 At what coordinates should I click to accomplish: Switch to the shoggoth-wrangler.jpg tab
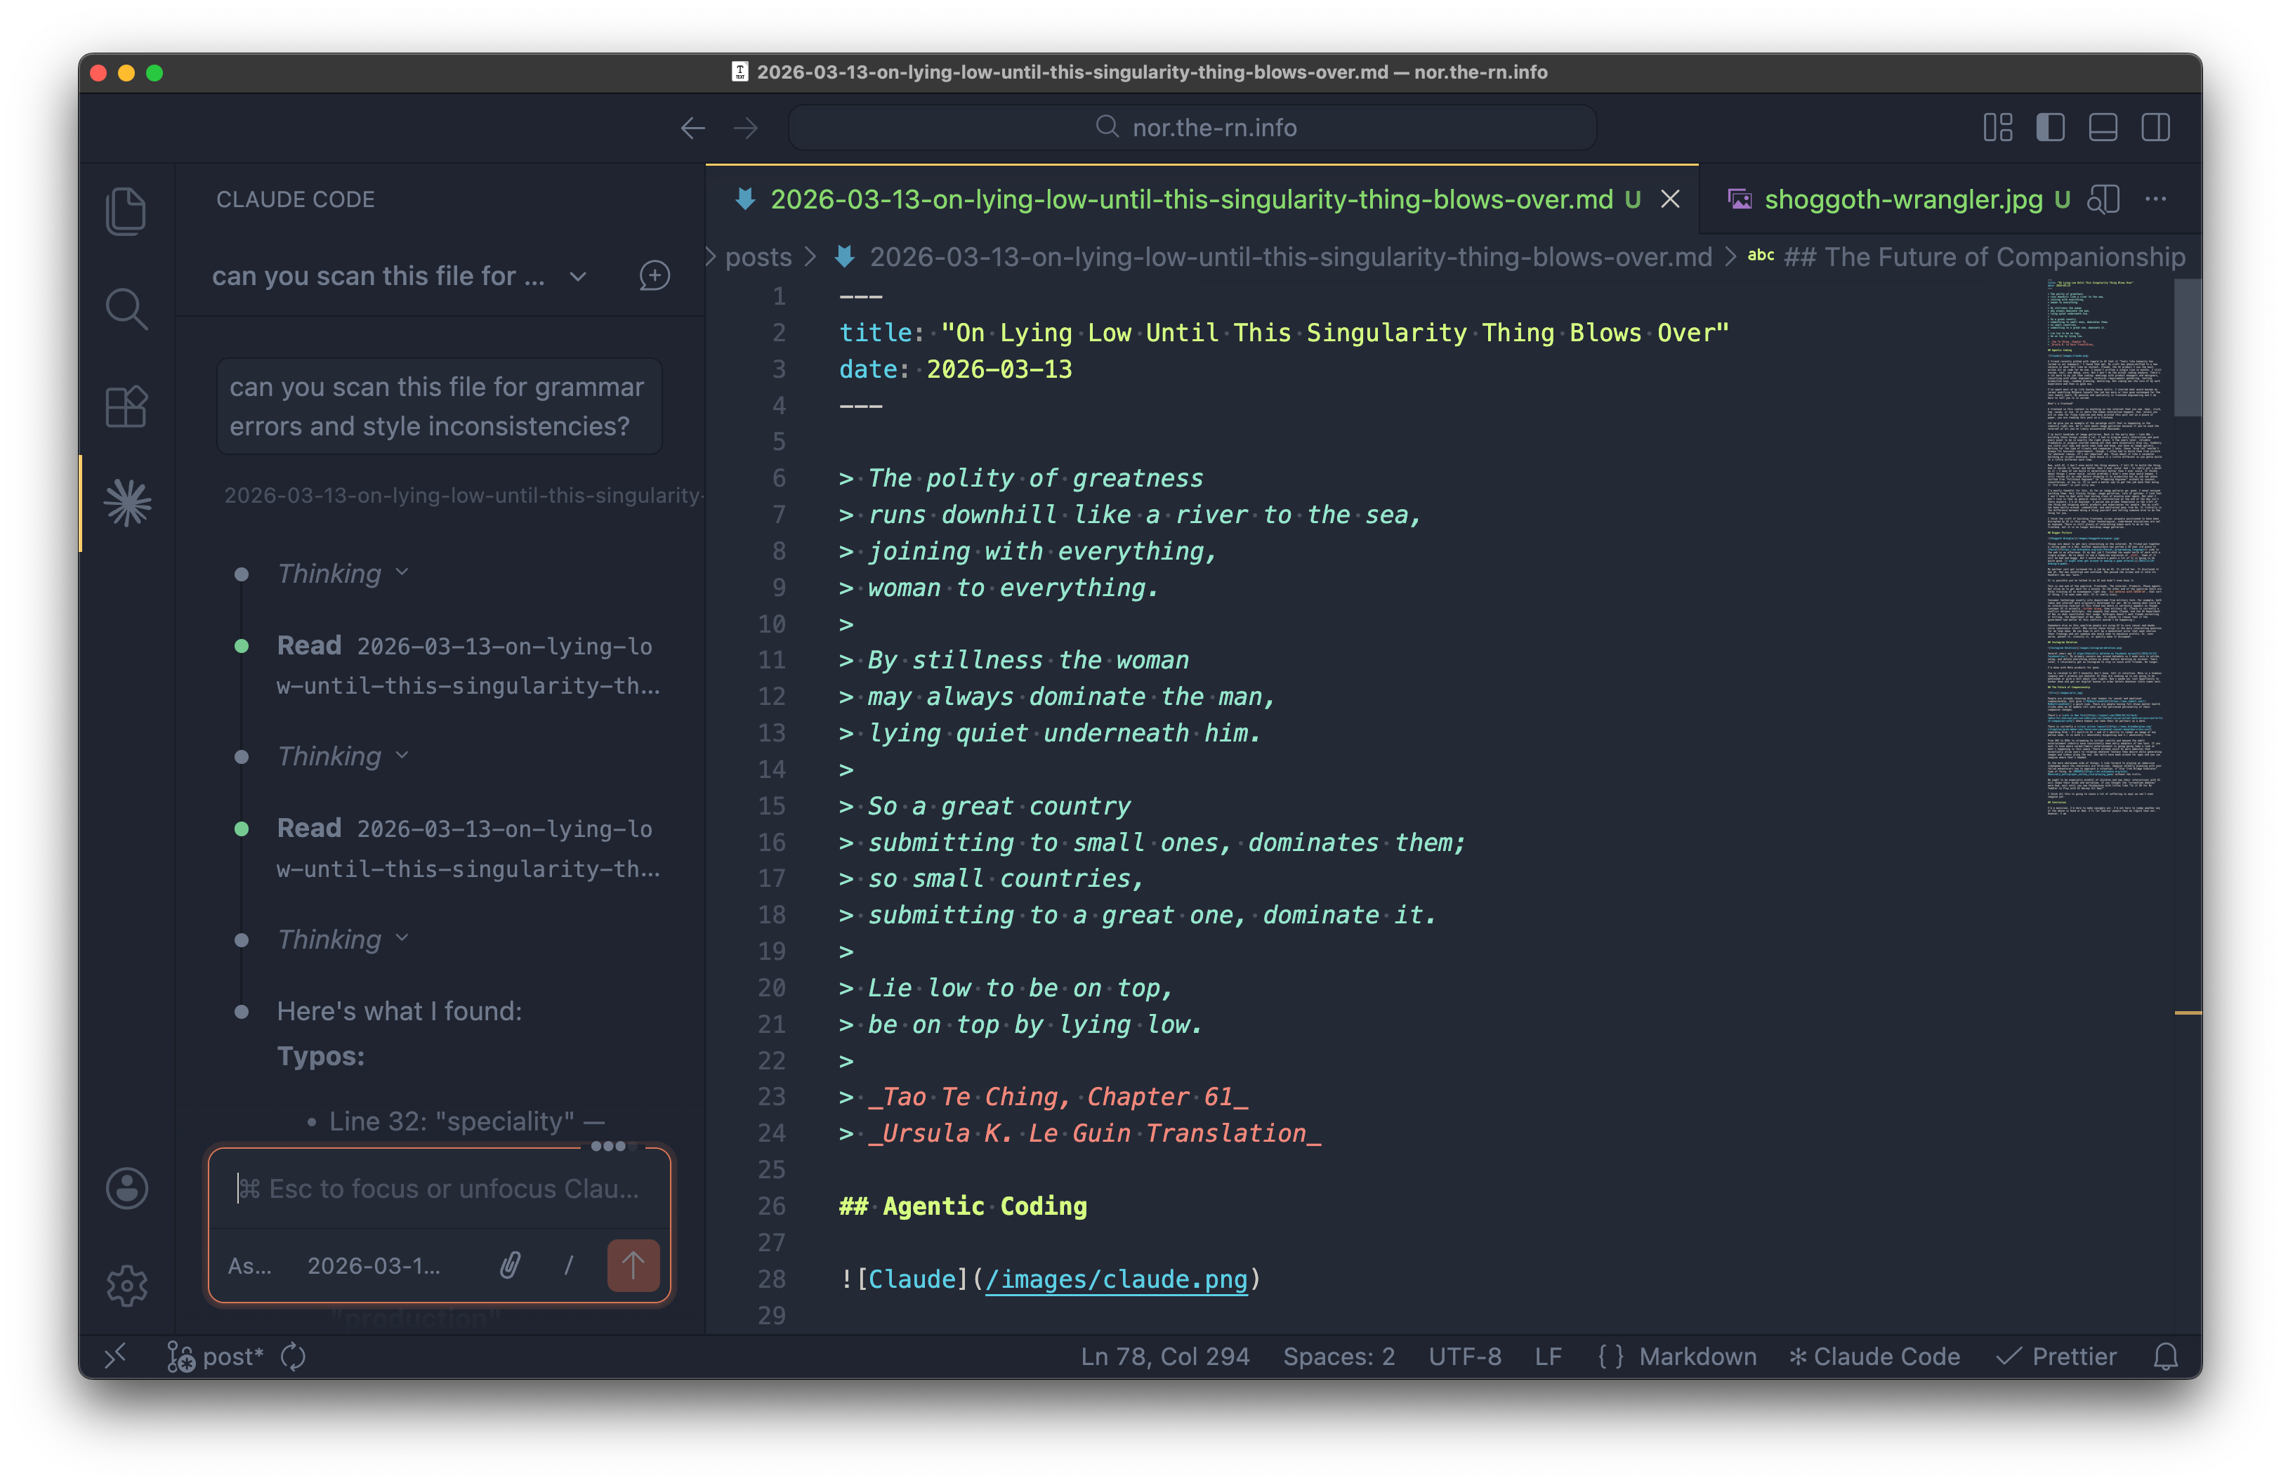pos(1902,199)
